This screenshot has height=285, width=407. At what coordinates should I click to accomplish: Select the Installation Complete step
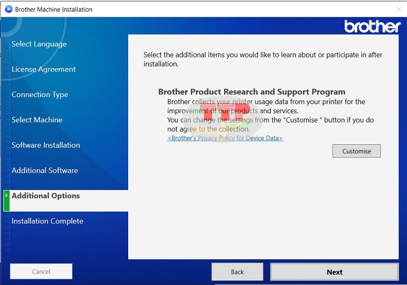click(47, 221)
